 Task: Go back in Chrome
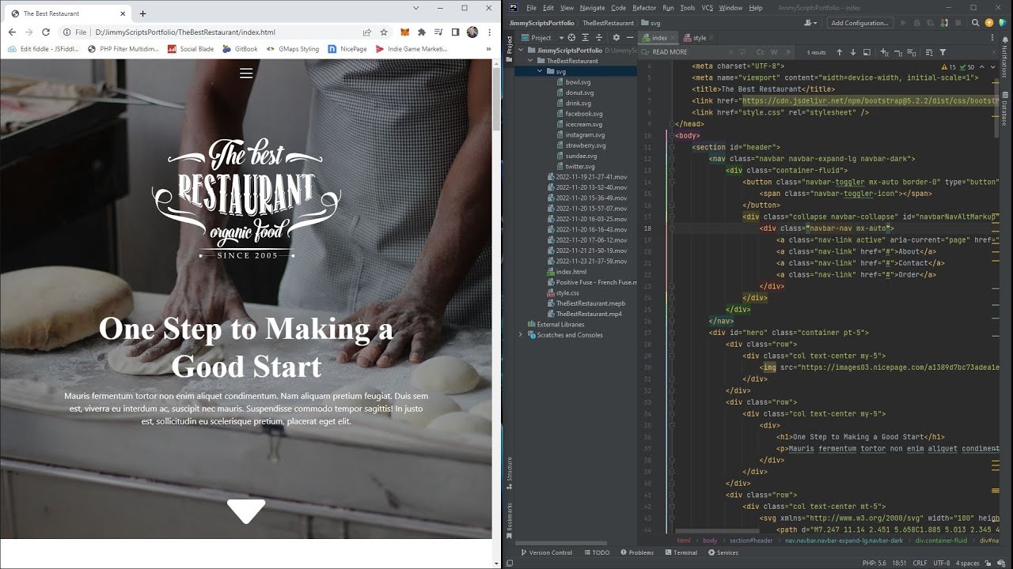12,32
